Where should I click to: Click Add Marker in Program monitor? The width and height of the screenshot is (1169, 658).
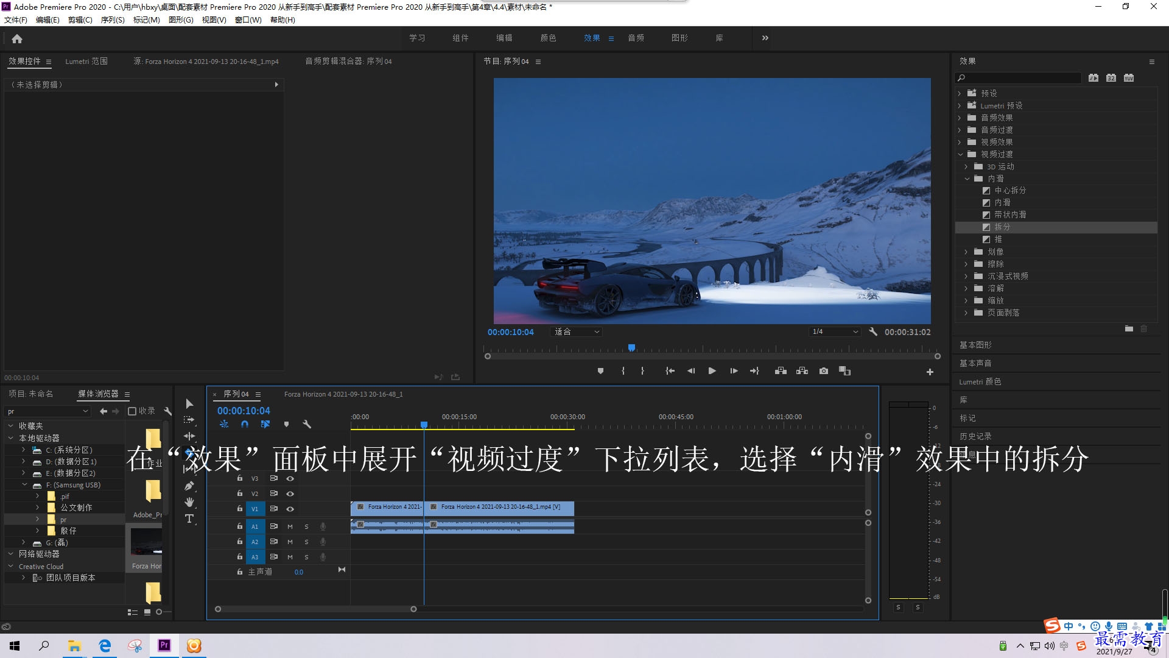(600, 371)
